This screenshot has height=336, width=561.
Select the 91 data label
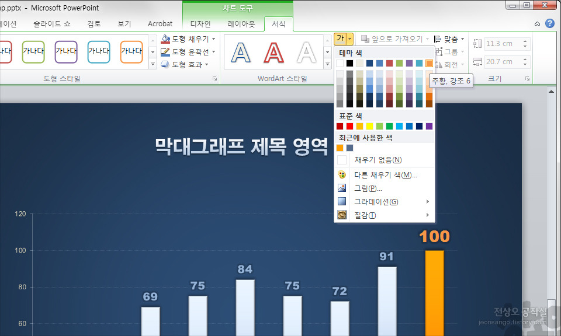pyautogui.click(x=386, y=256)
